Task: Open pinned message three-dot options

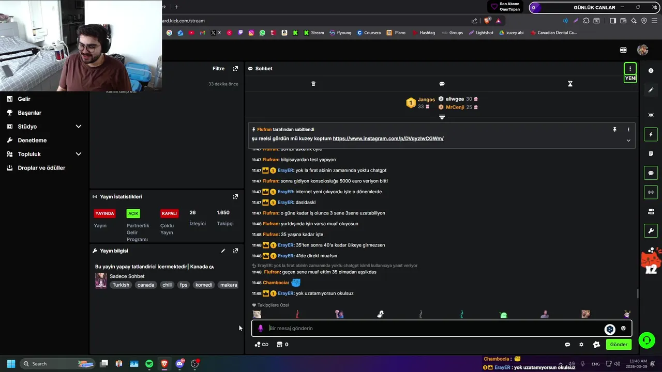Action: coord(628,130)
